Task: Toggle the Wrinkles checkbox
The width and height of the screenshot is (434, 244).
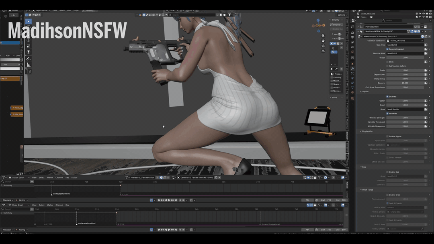Action: click(x=387, y=114)
